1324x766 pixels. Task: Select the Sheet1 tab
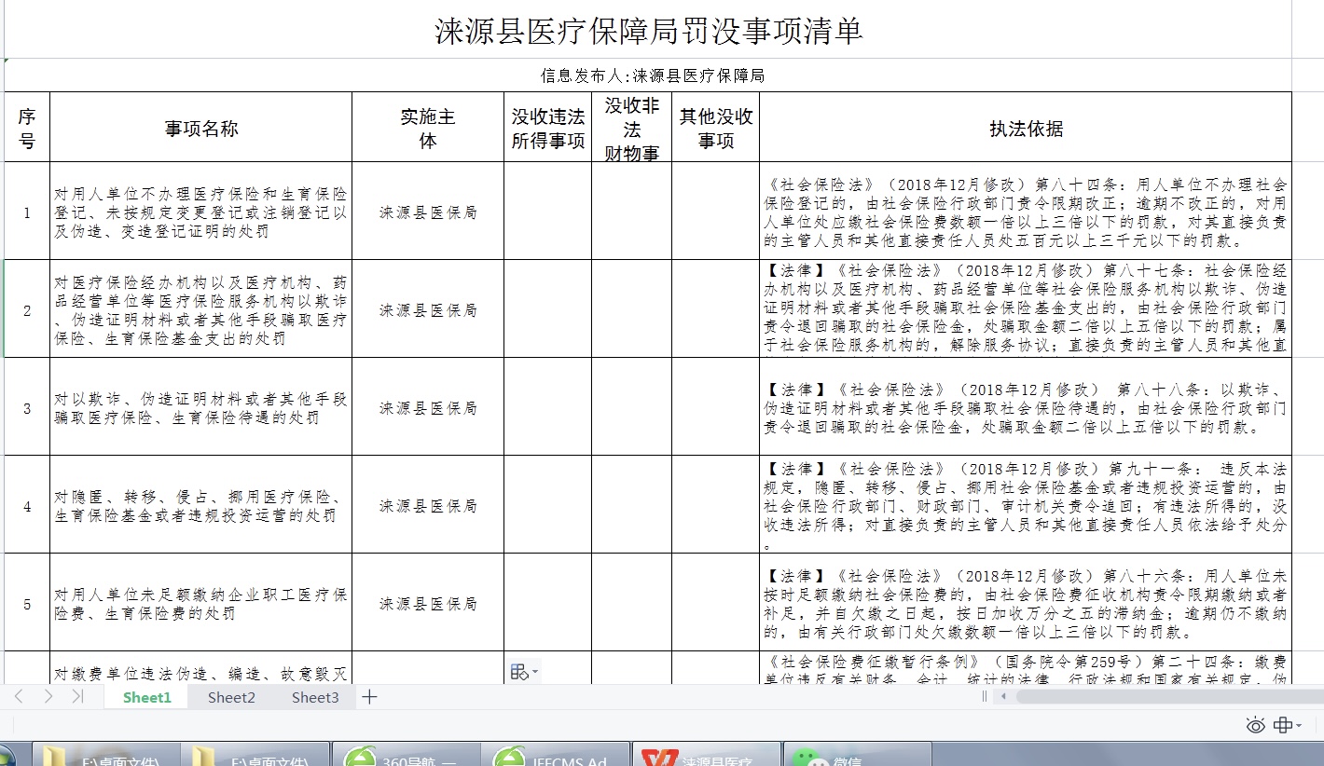(146, 696)
